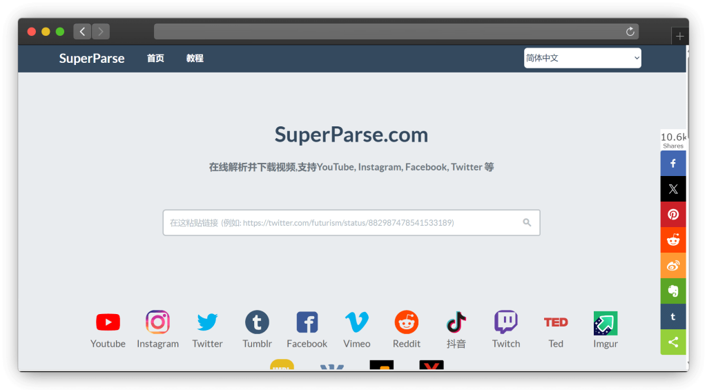
Task: Select the Imgur icon
Action: pos(605,323)
